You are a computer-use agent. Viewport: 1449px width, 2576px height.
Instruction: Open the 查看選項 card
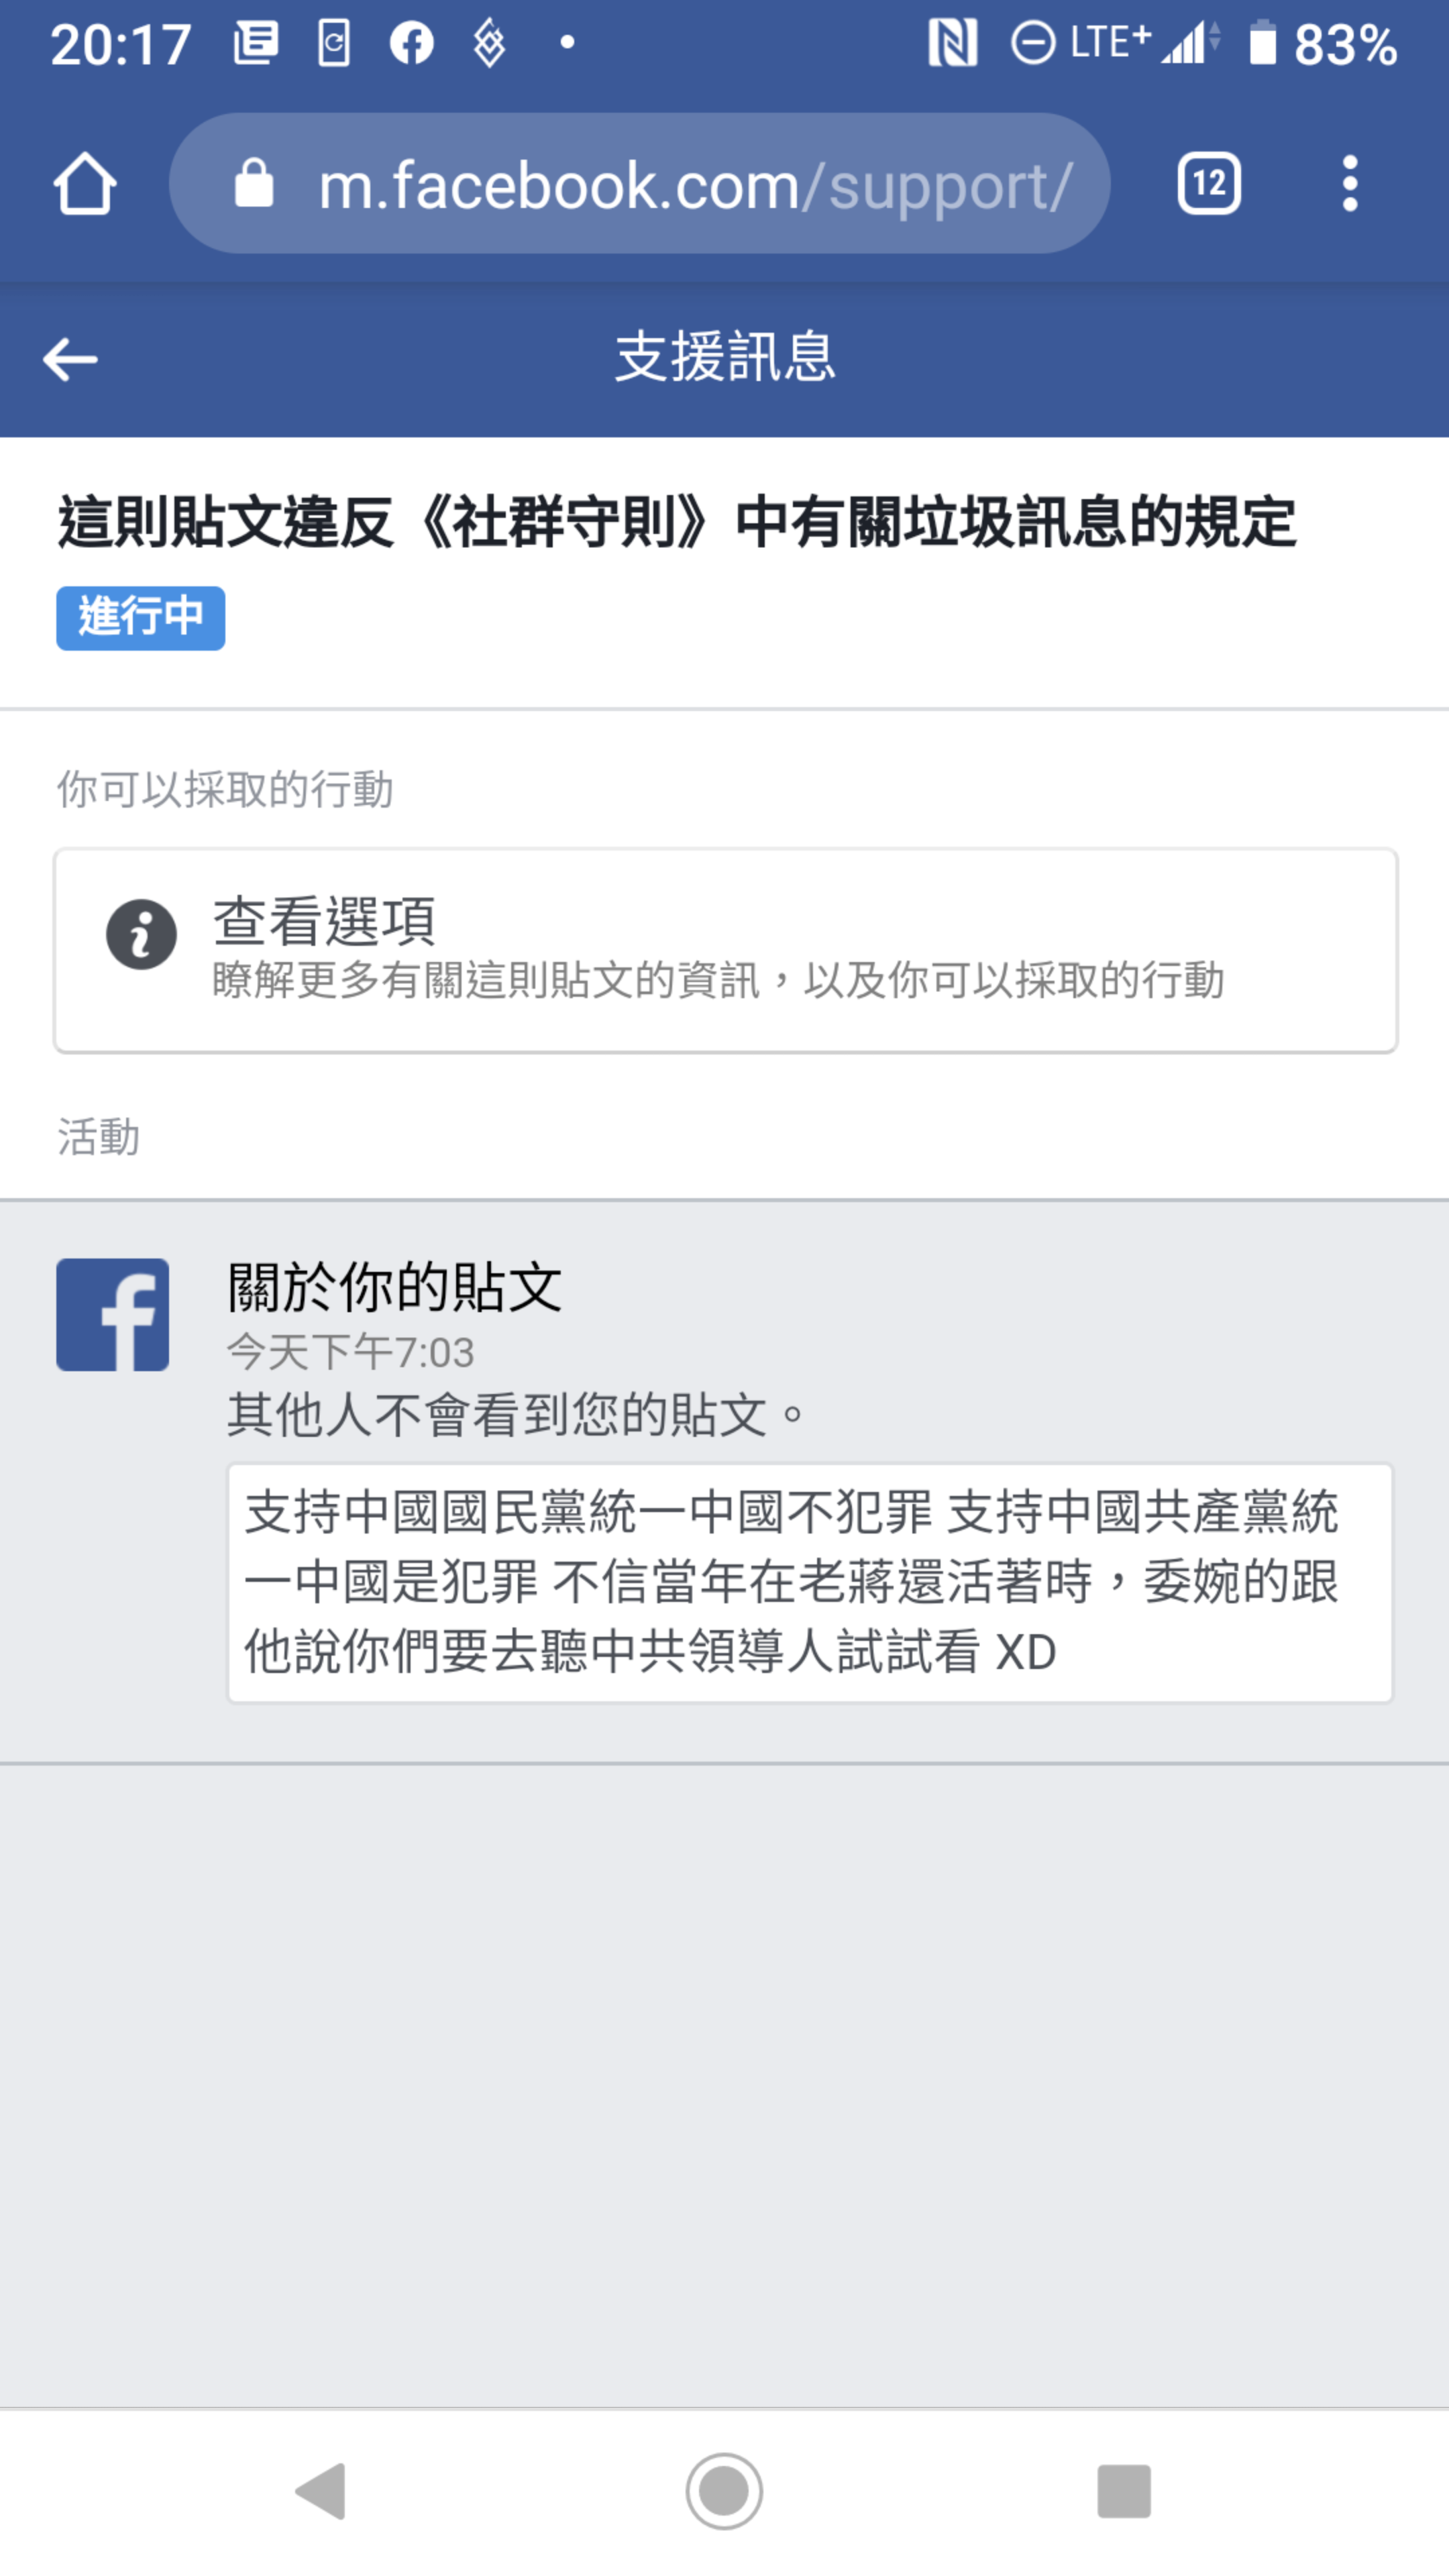tap(725, 950)
